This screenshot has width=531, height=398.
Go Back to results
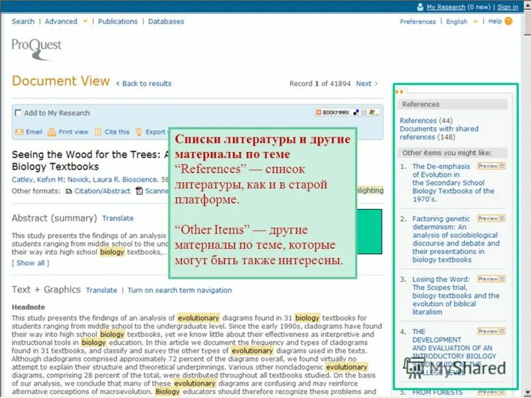[145, 84]
